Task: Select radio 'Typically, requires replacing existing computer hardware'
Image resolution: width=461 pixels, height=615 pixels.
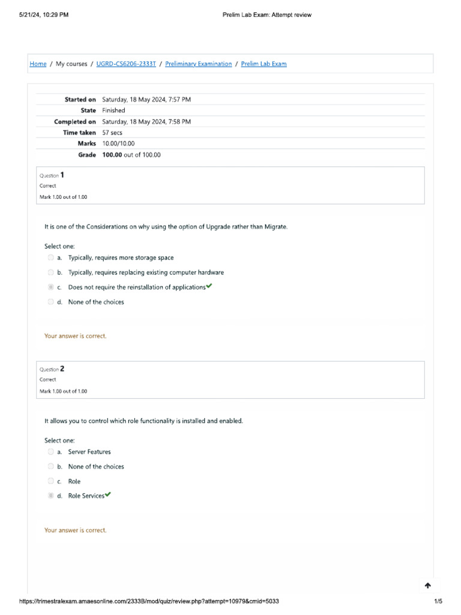Action: 51,273
